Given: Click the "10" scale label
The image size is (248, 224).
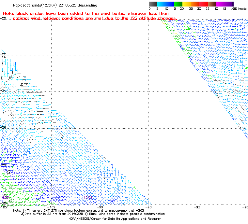Looking at the screenshot, I should 166,9.
